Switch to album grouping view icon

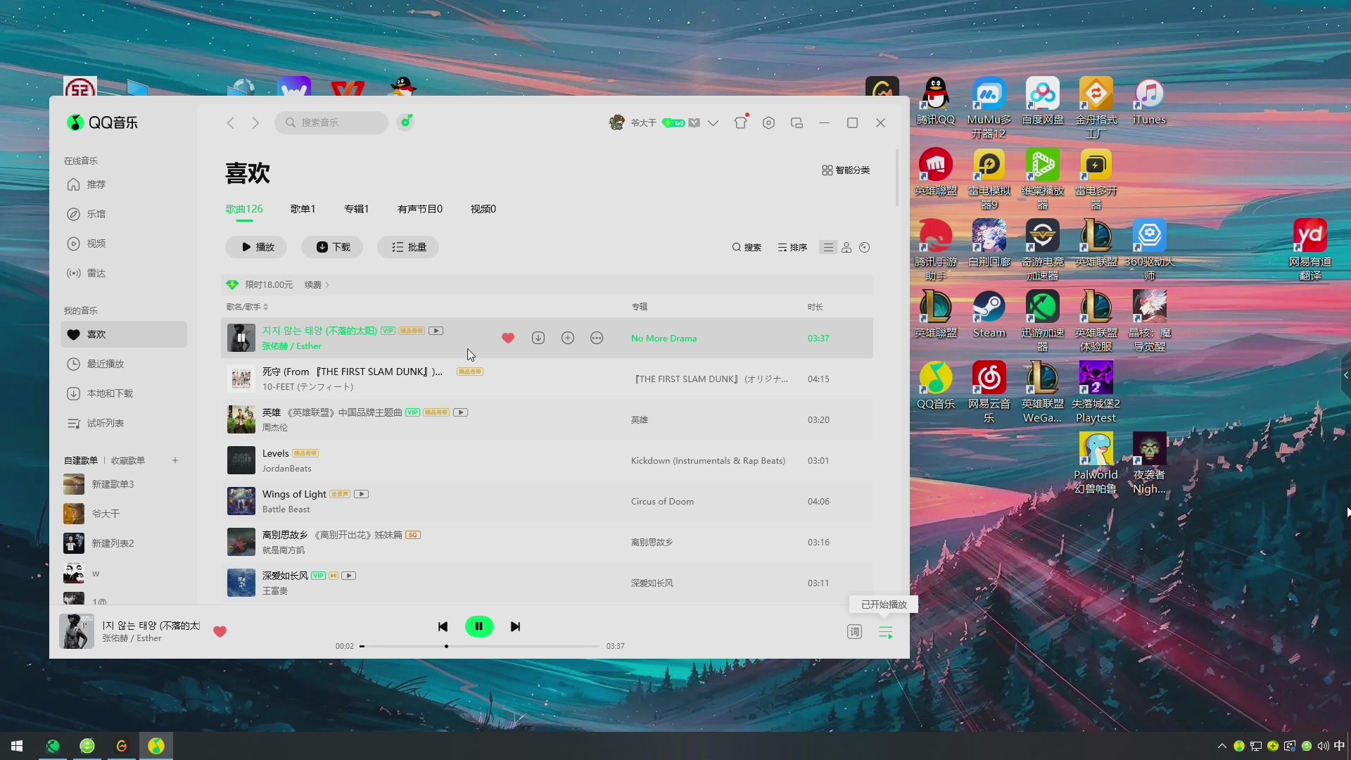click(x=865, y=247)
